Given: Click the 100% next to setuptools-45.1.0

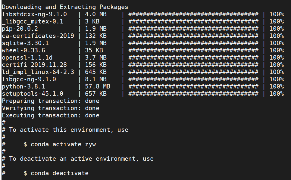Looking at the screenshot, I should coord(277,94).
